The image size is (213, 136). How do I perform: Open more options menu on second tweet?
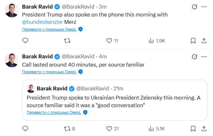(203, 57)
